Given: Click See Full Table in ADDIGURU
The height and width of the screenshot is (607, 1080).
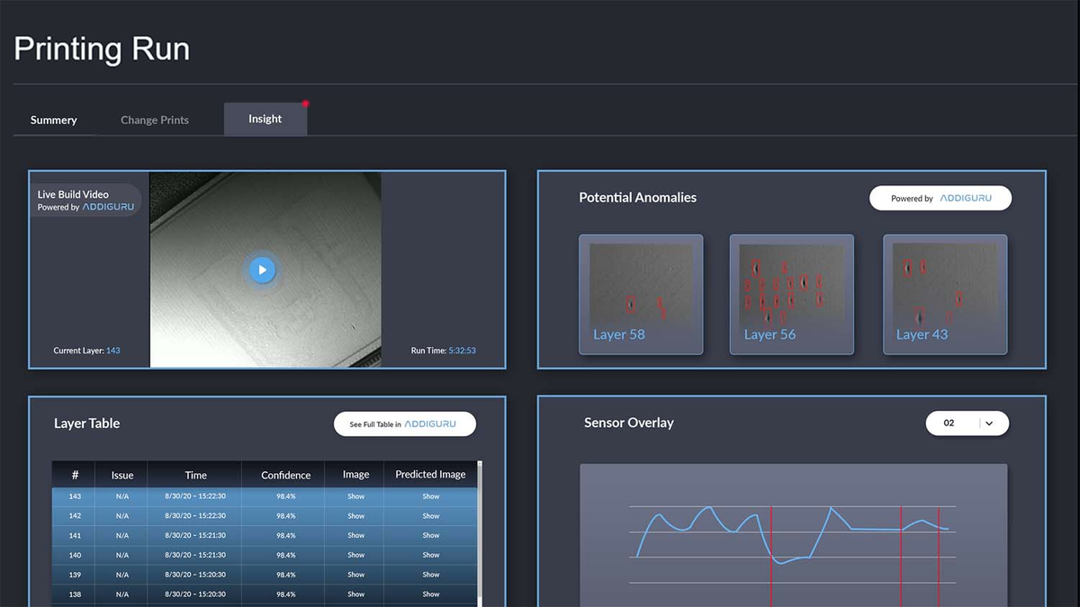Looking at the screenshot, I should pyautogui.click(x=405, y=424).
